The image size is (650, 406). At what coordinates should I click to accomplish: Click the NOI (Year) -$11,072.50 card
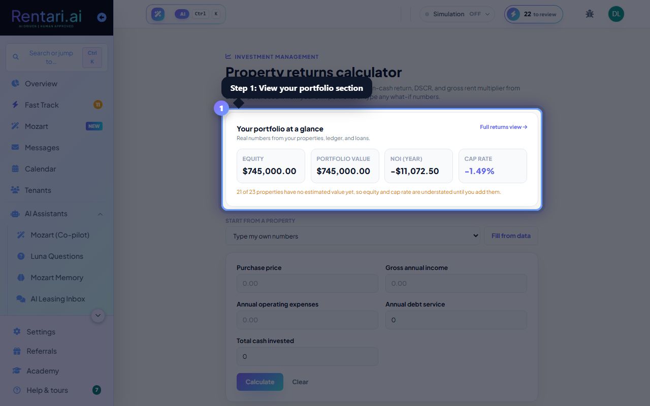click(x=418, y=166)
